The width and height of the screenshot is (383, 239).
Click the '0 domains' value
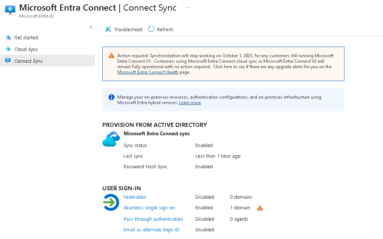tap(241, 197)
